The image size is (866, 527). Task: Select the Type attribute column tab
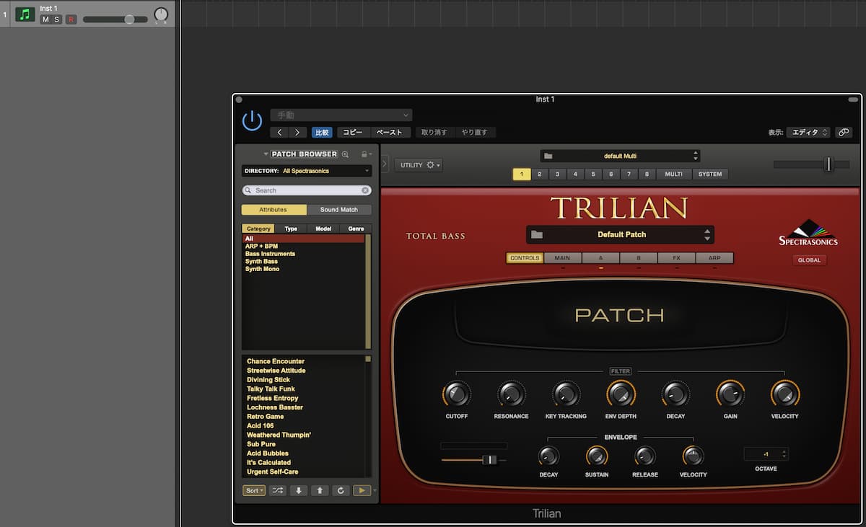(291, 229)
